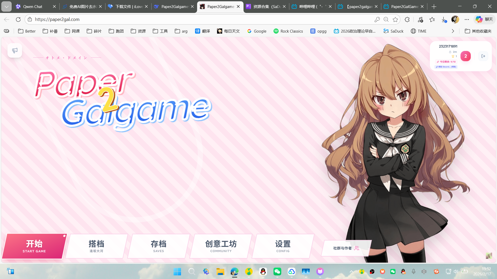This screenshot has height=279, width=497.
Task: Open the 网课 bookmarks folder
Action: tap(72, 31)
